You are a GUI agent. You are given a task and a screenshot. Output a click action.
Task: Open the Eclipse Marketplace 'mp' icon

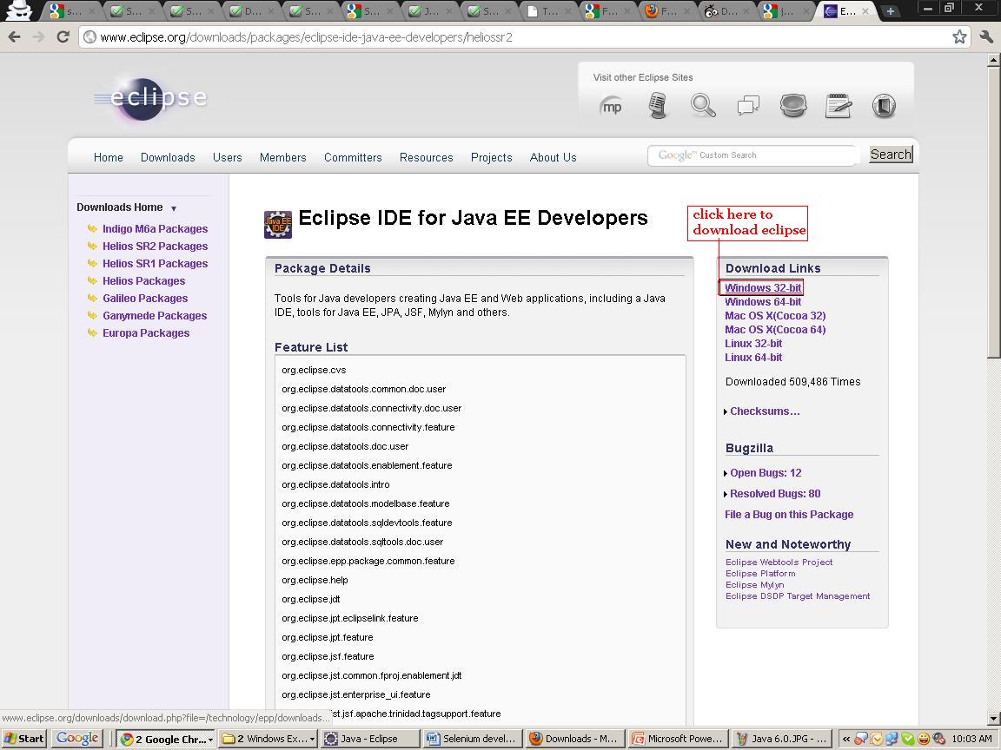(x=611, y=106)
